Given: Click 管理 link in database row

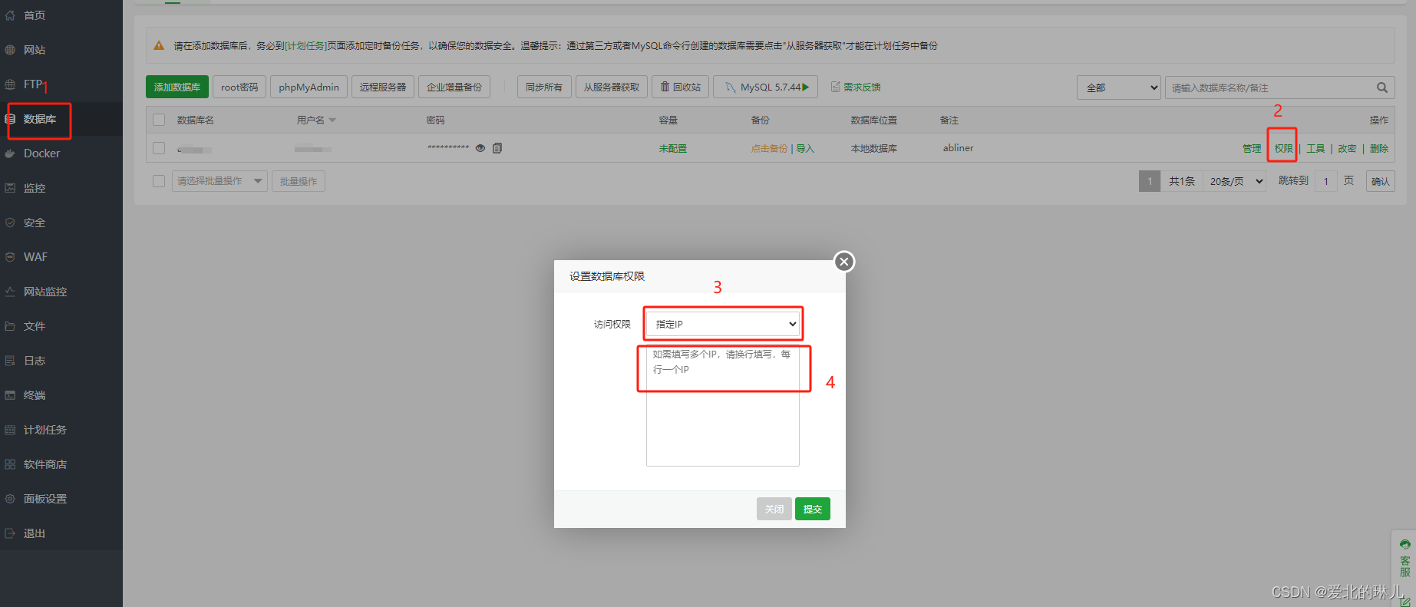Looking at the screenshot, I should [1252, 148].
